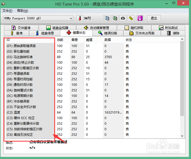Click the 阈值 column header

point(94,40)
